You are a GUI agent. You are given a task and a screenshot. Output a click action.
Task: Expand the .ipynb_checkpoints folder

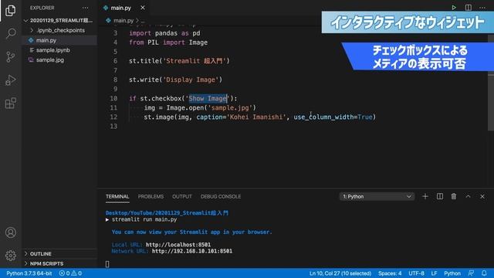[x=59, y=30]
